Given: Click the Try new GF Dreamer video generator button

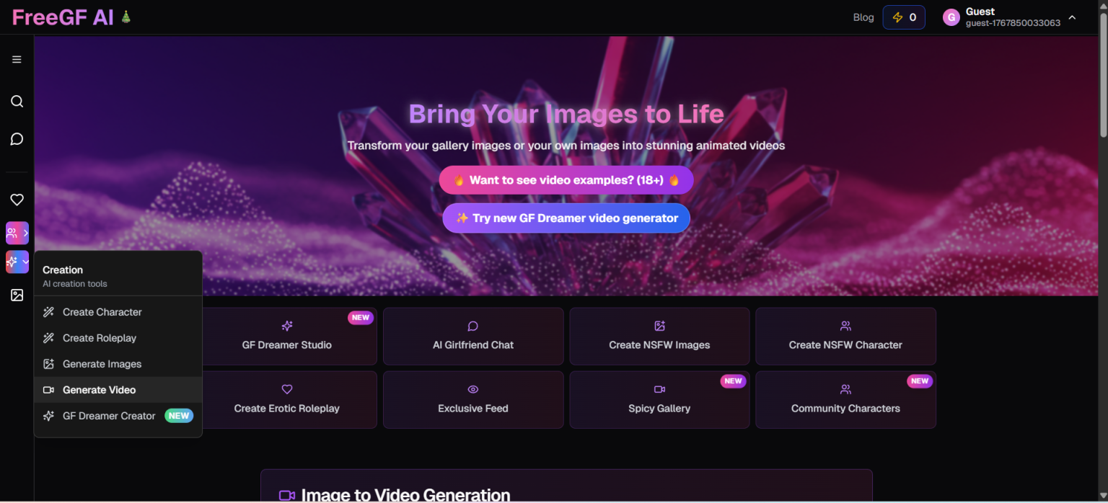Looking at the screenshot, I should pos(566,218).
